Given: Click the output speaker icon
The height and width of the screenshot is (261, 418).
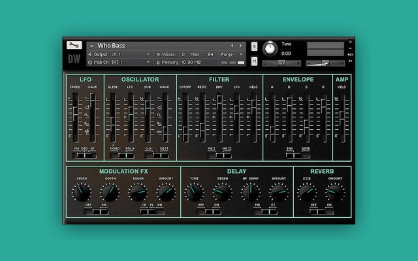Looking at the screenshot, I should [x=90, y=54].
